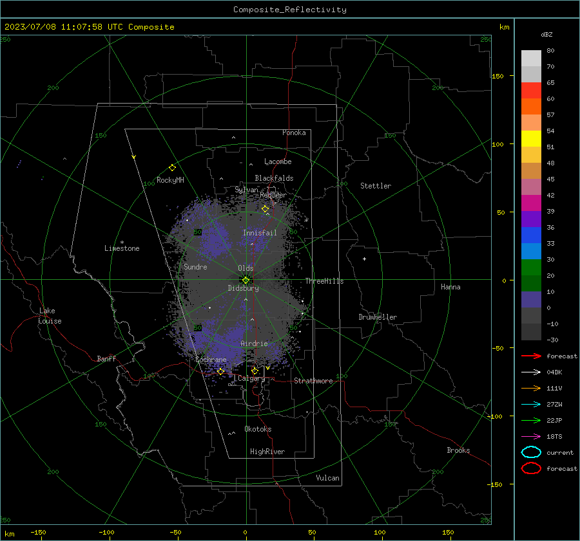
Task: Click the cyan 27ZW arrow in legend
Action: [531, 405]
